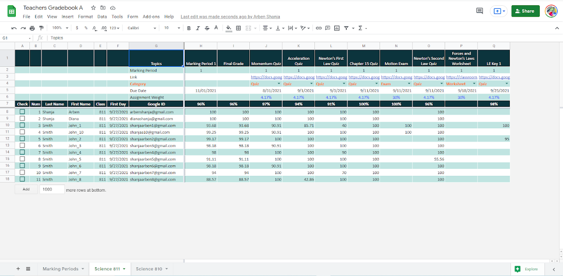Open the borders tool
The height and width of the screenshot is (276, 563).
coord(238,28)
